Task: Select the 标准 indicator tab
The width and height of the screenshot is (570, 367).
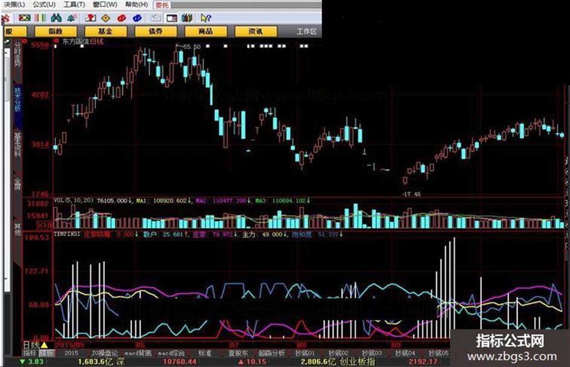Action: point(204,353)
